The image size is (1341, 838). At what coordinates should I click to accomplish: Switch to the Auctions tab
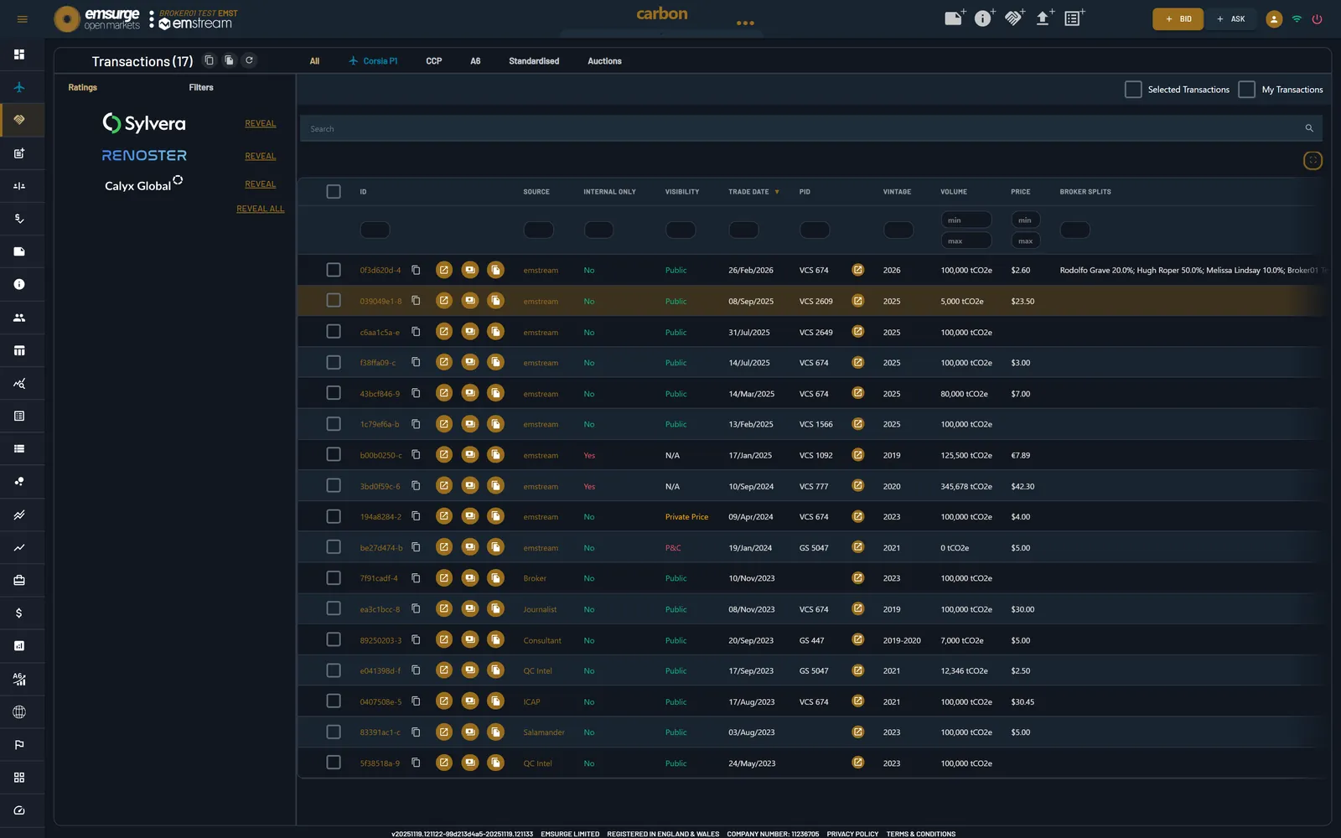click(604, 61)
